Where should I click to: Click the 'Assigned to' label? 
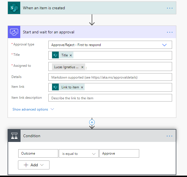22,66
